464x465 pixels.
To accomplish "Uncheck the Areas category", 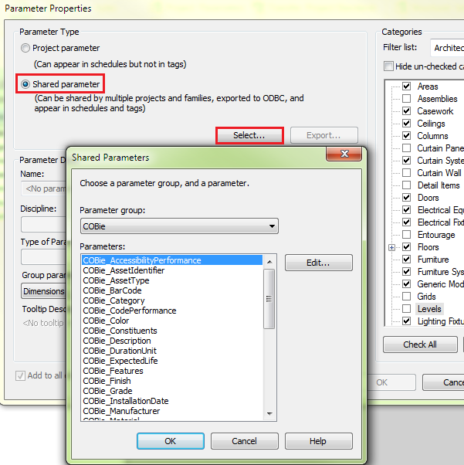I will (x=406, y=87).
